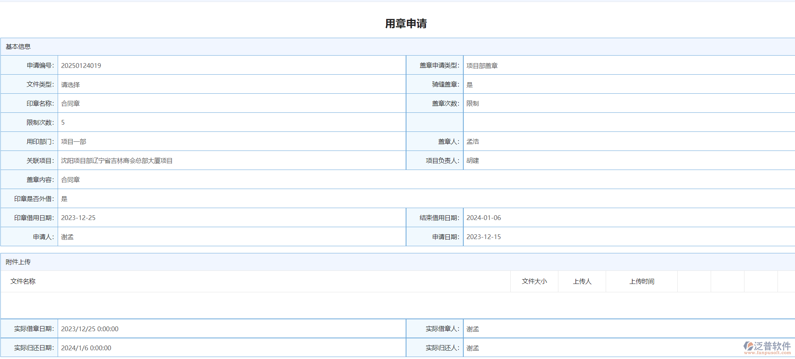Click the 泛普软件 logo icon
The width and height of the screenshot is (795, 359).
(748, 346)
